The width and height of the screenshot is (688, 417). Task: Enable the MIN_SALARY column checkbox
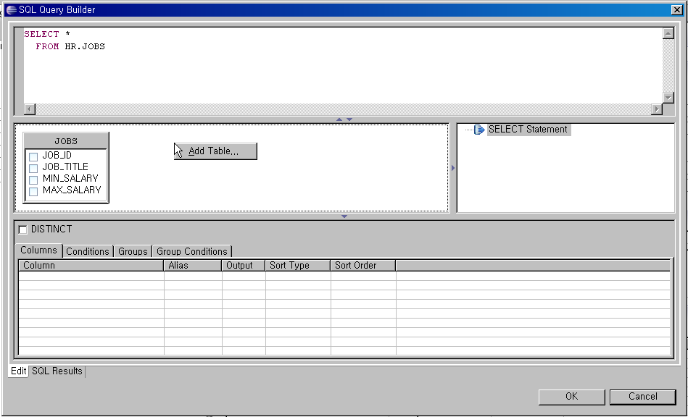[x=33, y=180]
